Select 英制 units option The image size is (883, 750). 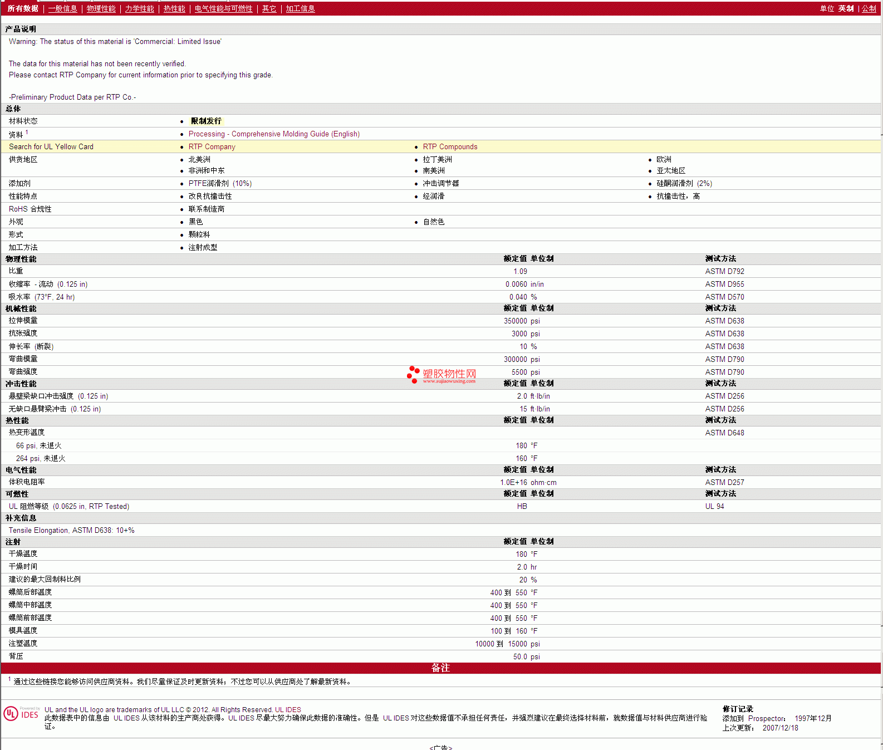click(846, 9)
